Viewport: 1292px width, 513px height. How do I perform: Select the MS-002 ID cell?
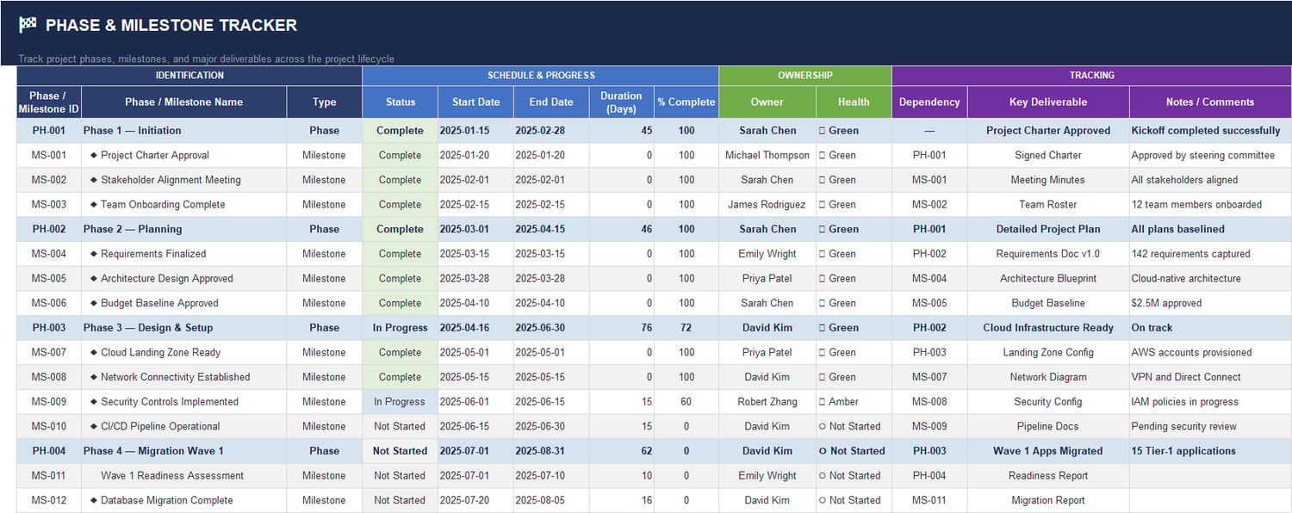click(x=48, y=180)
